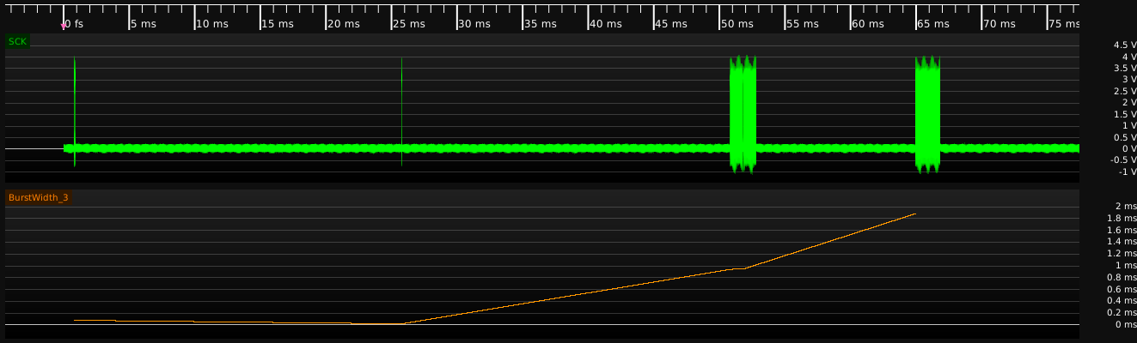
Task: Click the 20 ms timeline label
Action: (x=344, y=24)
